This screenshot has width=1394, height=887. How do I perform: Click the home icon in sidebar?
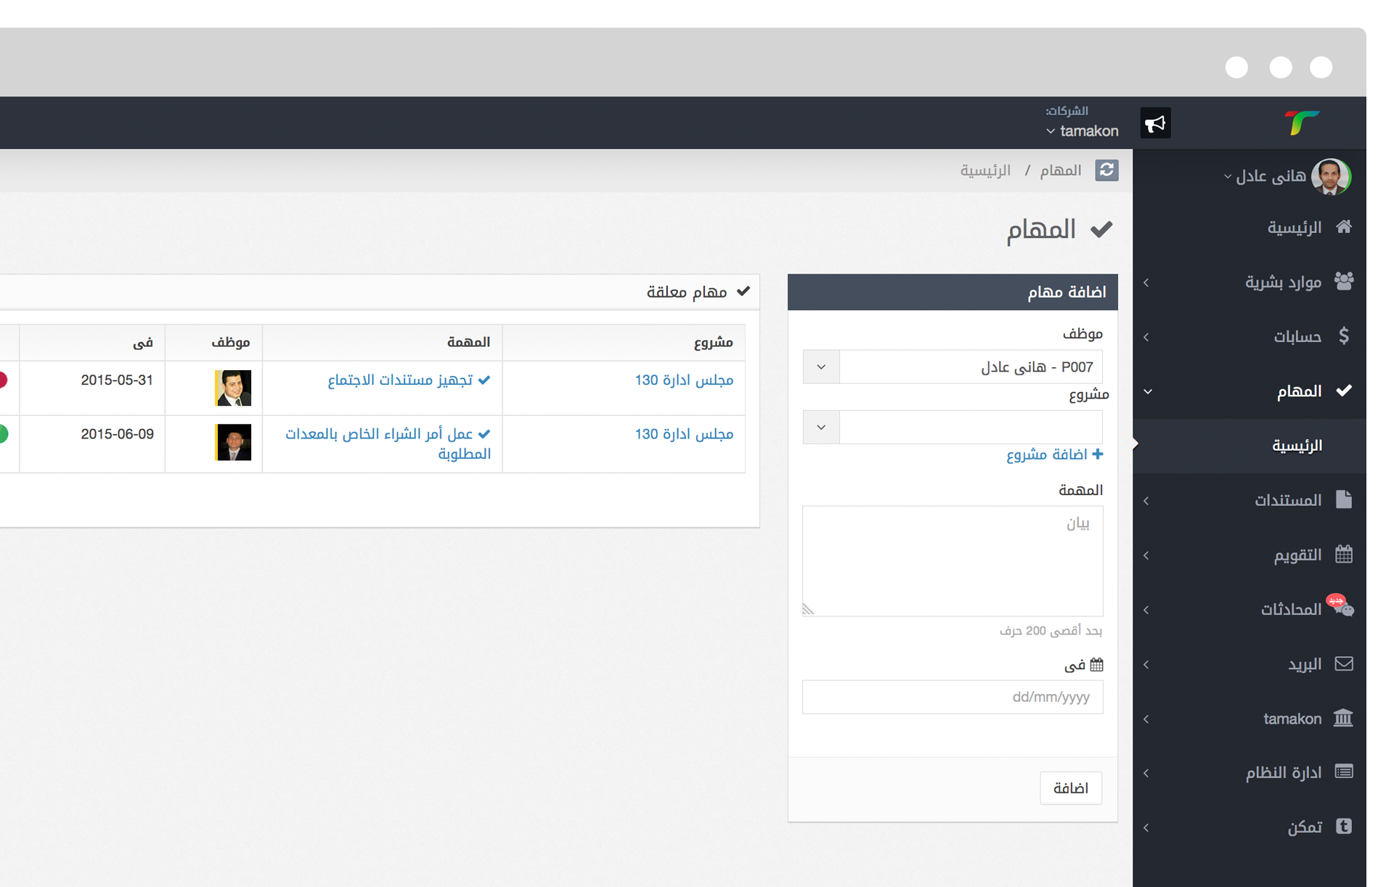(x=1343, y=227)
